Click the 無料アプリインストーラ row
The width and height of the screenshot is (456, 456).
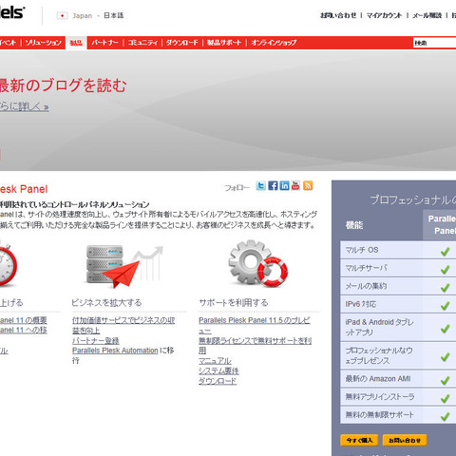(398, 397)
